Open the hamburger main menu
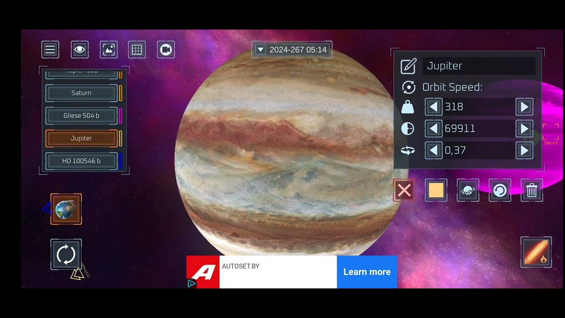Screen dimensions: 565x318 point(50,50)
